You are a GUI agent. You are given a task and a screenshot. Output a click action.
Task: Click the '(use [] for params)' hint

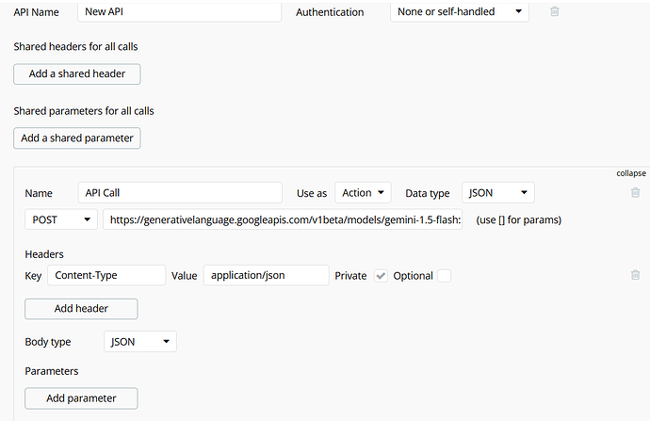tap(519, 219)
